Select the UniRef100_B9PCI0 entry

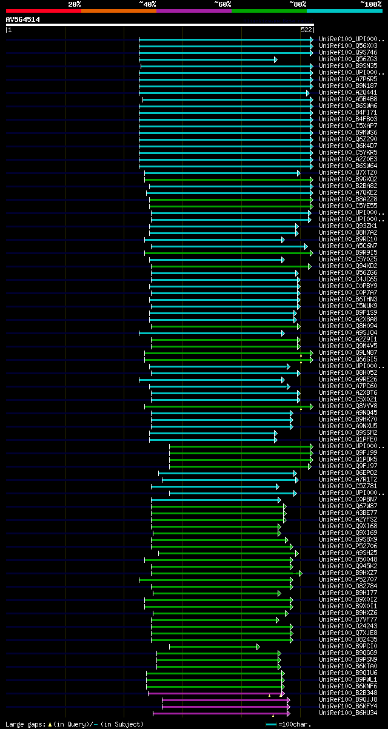click(348, 646)
